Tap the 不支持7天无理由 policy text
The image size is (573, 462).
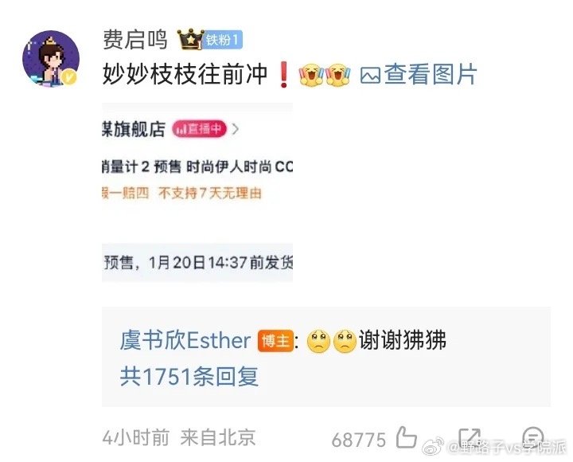pos(210,193)
